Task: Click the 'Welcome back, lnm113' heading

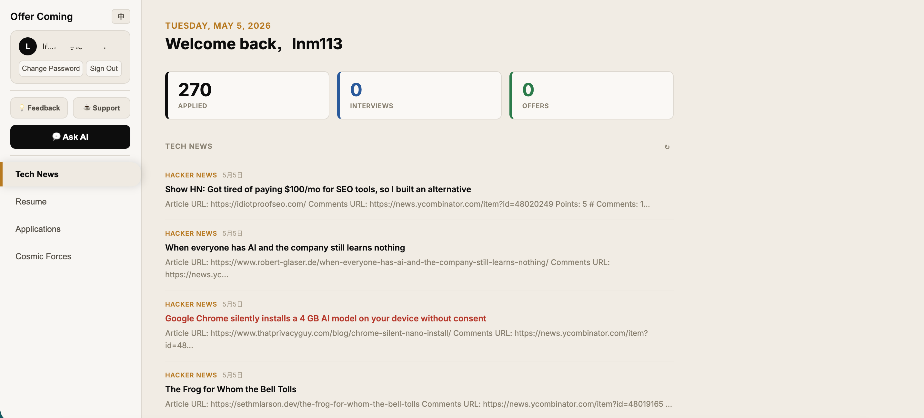Action: [254, 44]
